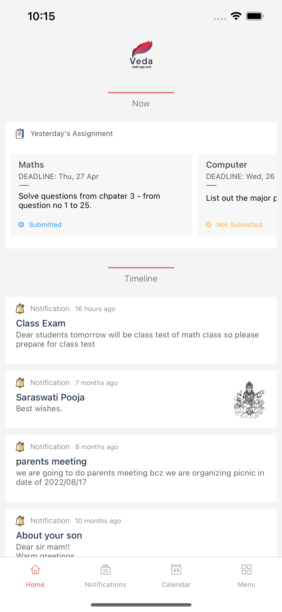
Task: Tap the Veda app logo
Action: coord(141,53)
